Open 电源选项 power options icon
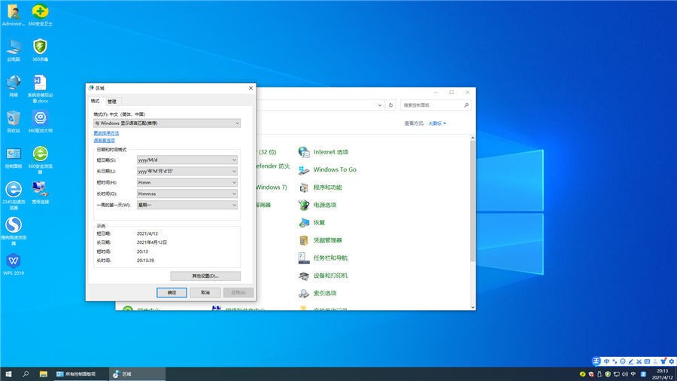The image size is (677, 381). (x=324, y=205)
